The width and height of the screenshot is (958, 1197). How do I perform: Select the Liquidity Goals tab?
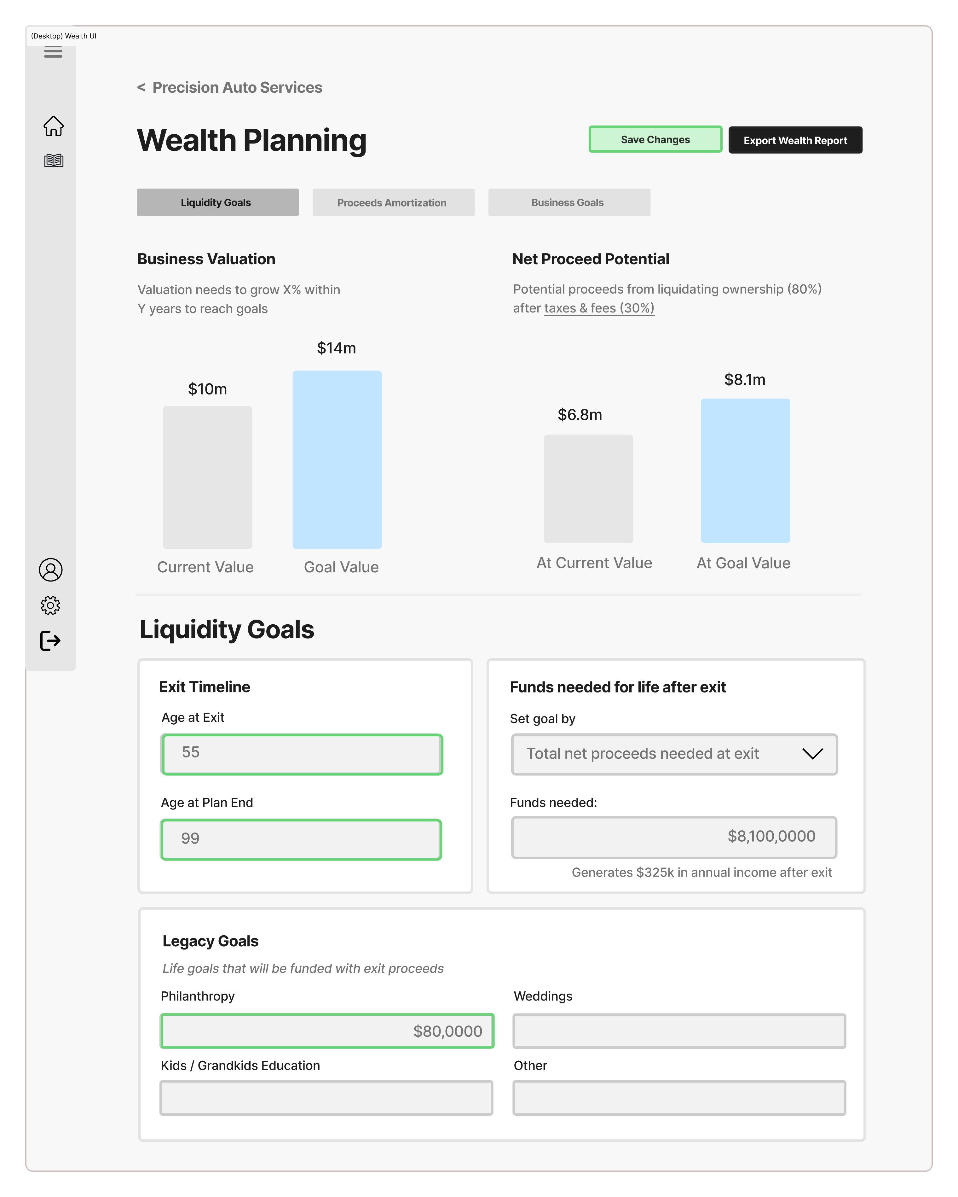pos(217,203)
